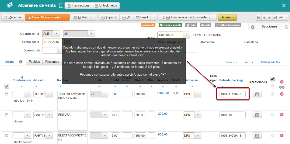Go to last record navigation icon
Viewport: 290px width, 144px height.
275,18
